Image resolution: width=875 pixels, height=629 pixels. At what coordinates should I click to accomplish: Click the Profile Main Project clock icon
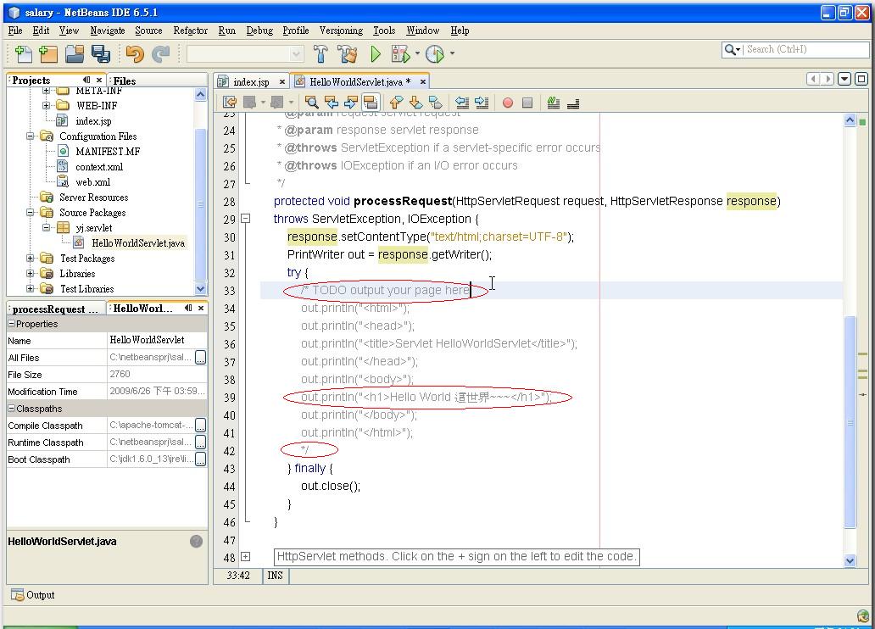pyautogui.click(x=435, y=53)
